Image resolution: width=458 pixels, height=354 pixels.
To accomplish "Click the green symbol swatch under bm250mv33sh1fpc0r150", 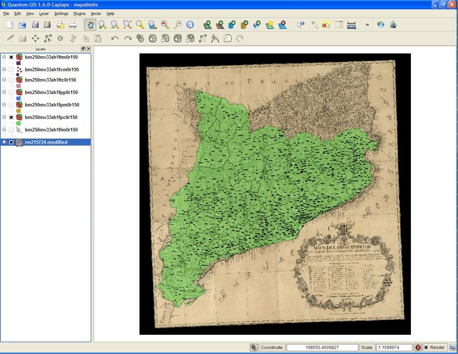I will pos(19,124).
